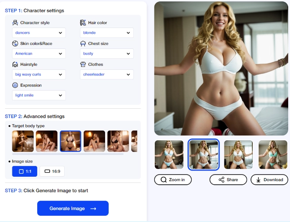Image resolution: width=290 pixels, height=222 pixels.
Task: Click the Character style label icon
Action: click(x=15, y=23)
